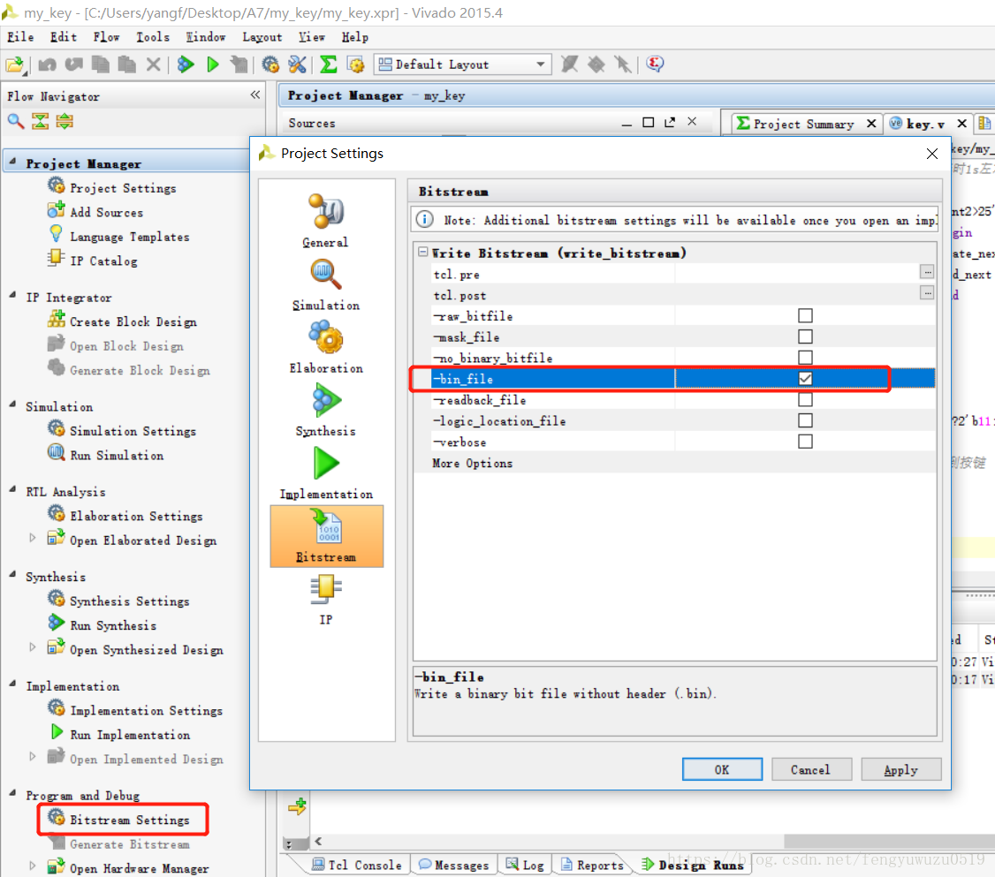Collapse Project Manager section in navigator

pyautogui.click(x=12, y=162)
